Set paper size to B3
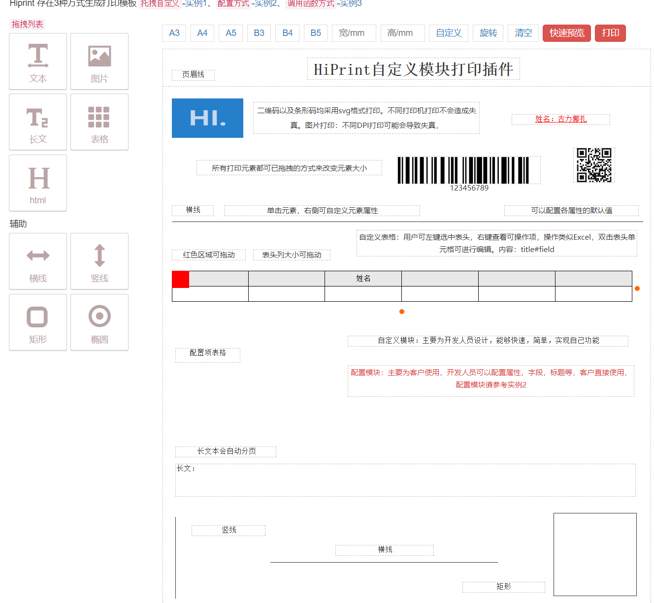654x603 pixels. [259, 33]
